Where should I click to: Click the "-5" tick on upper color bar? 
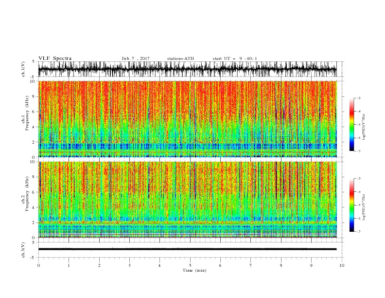pos(358,125)
